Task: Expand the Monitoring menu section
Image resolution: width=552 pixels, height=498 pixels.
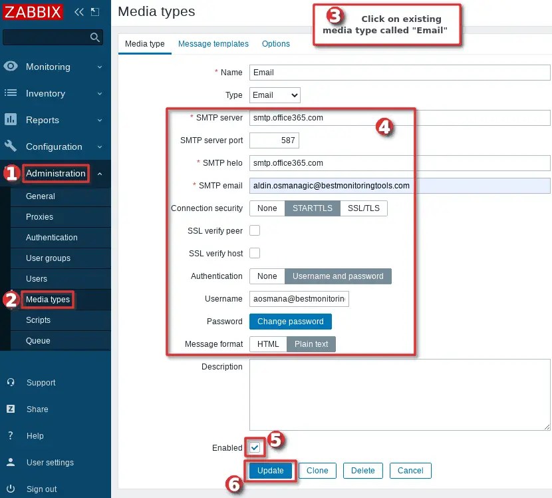Action: point(47,67)
